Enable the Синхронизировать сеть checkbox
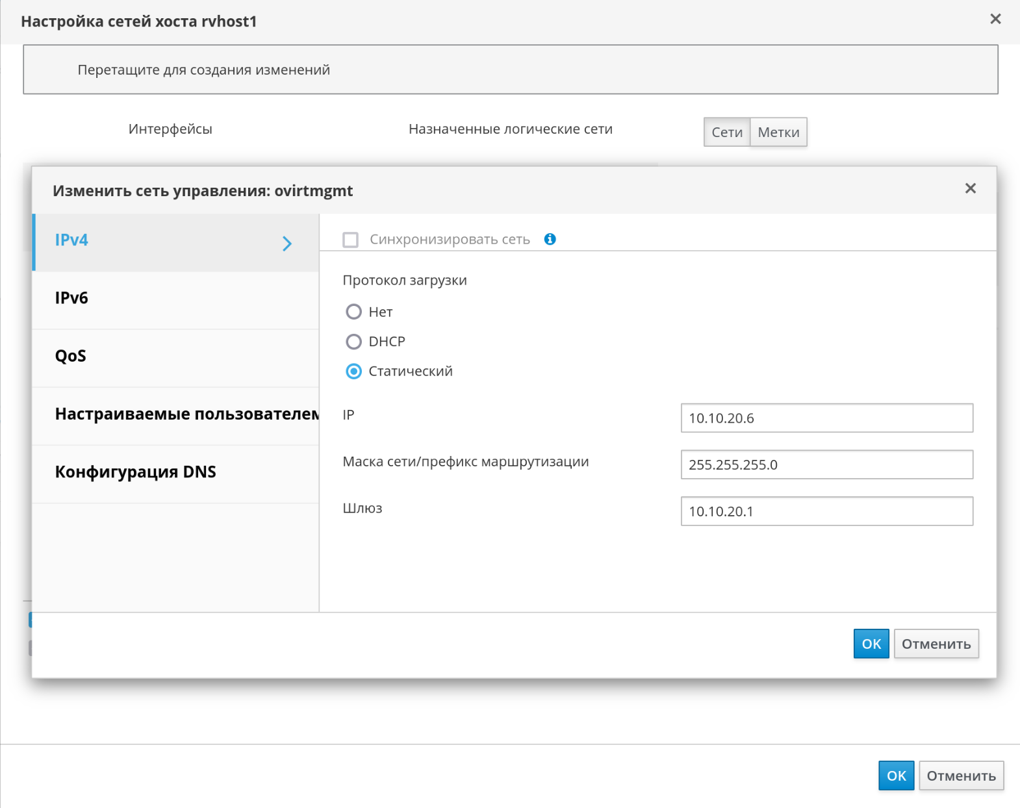Screen dimensions: 1020x808 pyautogui.click(x=351, y=240)
